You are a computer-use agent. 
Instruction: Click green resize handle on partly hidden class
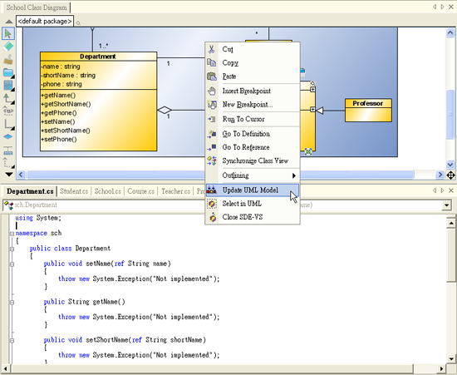308,151
